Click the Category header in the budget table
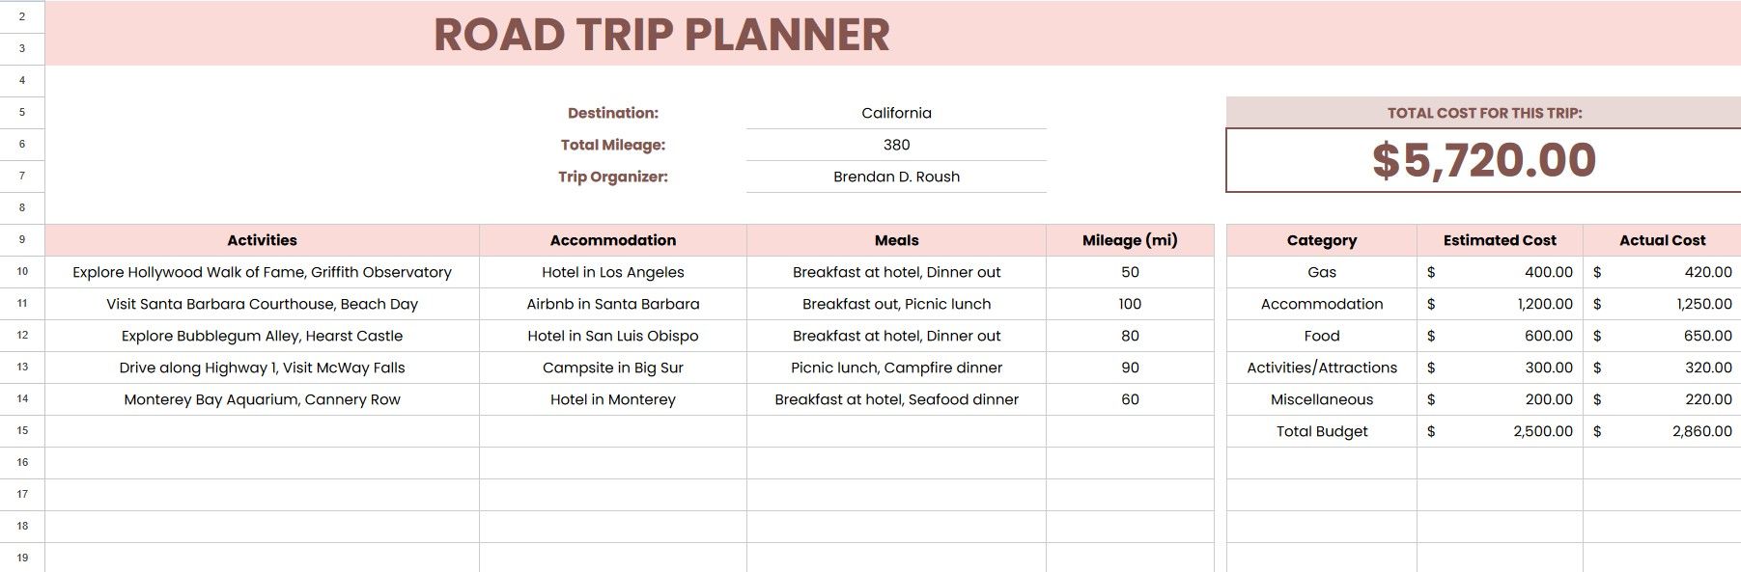Screen dimensions: 1741x572 pyautogui.click(x=1320, y=239)
